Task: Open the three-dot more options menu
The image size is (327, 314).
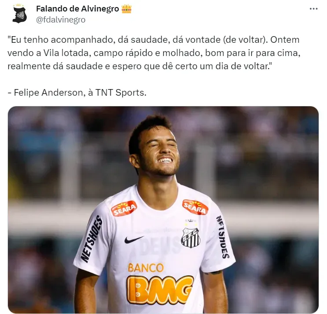Action: click(x=313, y=9)
